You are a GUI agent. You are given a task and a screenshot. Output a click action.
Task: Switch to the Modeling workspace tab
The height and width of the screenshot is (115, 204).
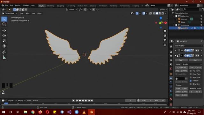(x=51, y=6)
